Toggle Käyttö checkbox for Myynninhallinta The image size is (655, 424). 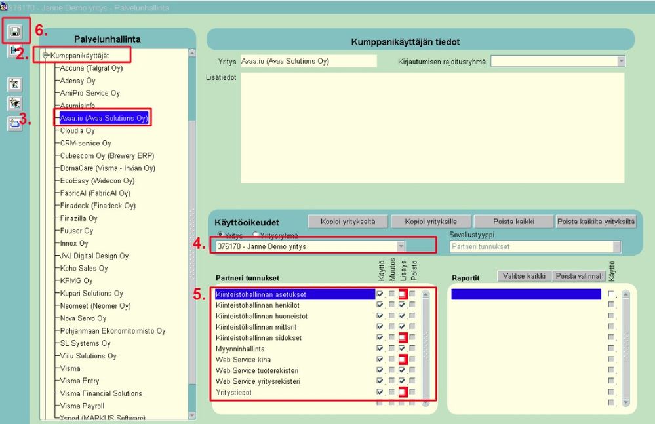point(380,349)
